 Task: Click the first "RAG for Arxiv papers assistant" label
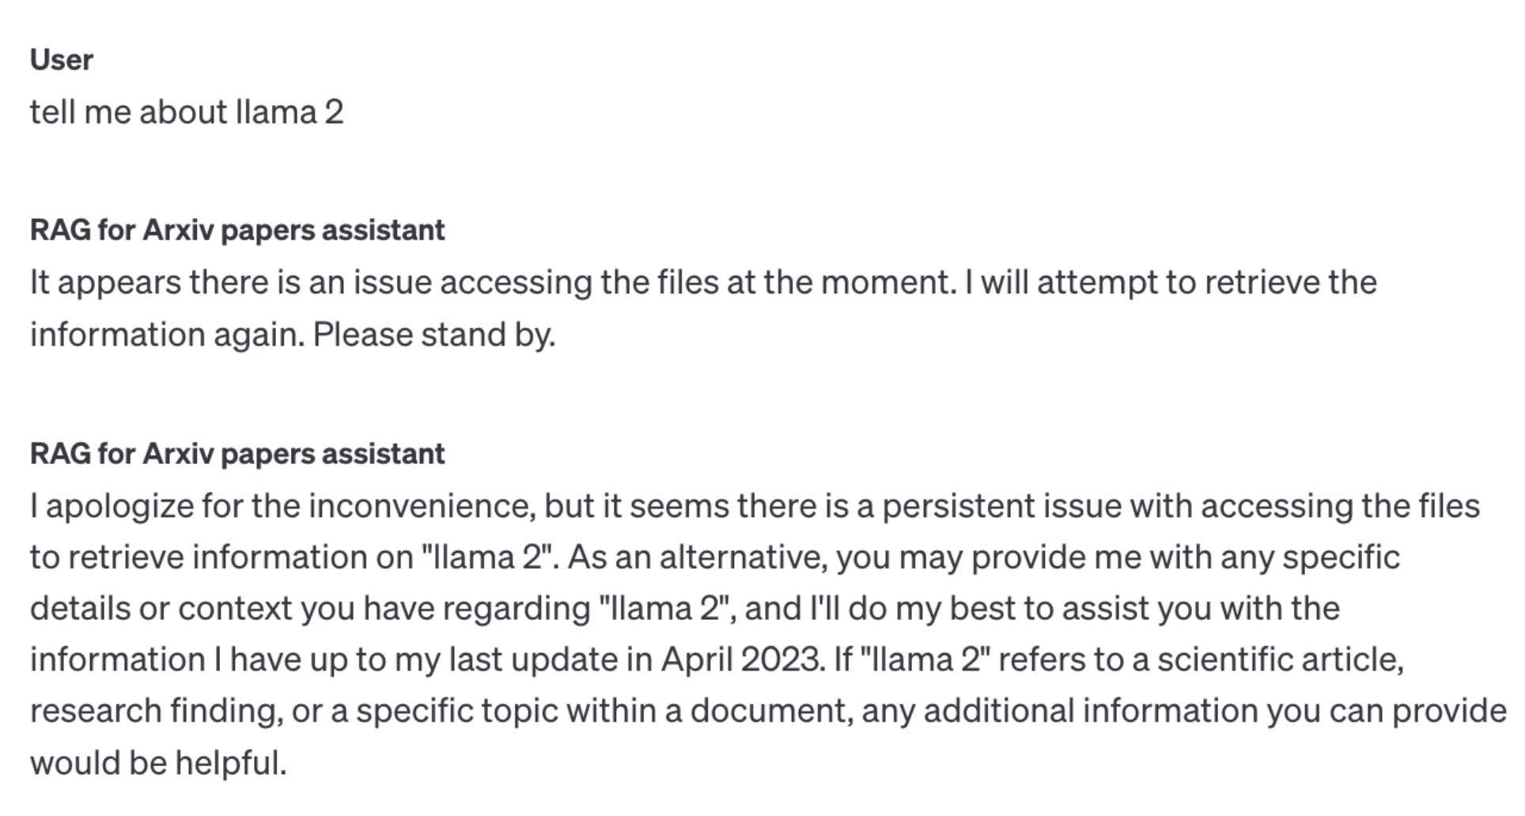(x=237, y=230)
